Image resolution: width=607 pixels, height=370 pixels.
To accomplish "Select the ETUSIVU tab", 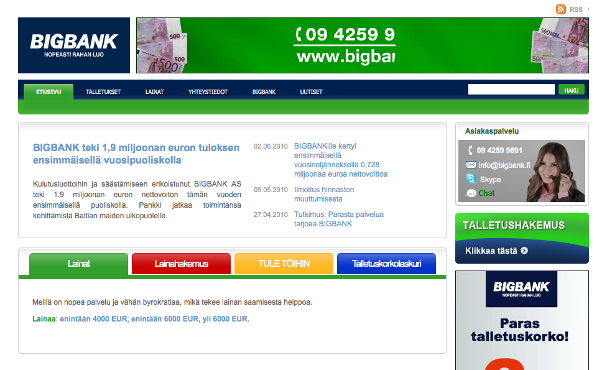I will (49, 92).
